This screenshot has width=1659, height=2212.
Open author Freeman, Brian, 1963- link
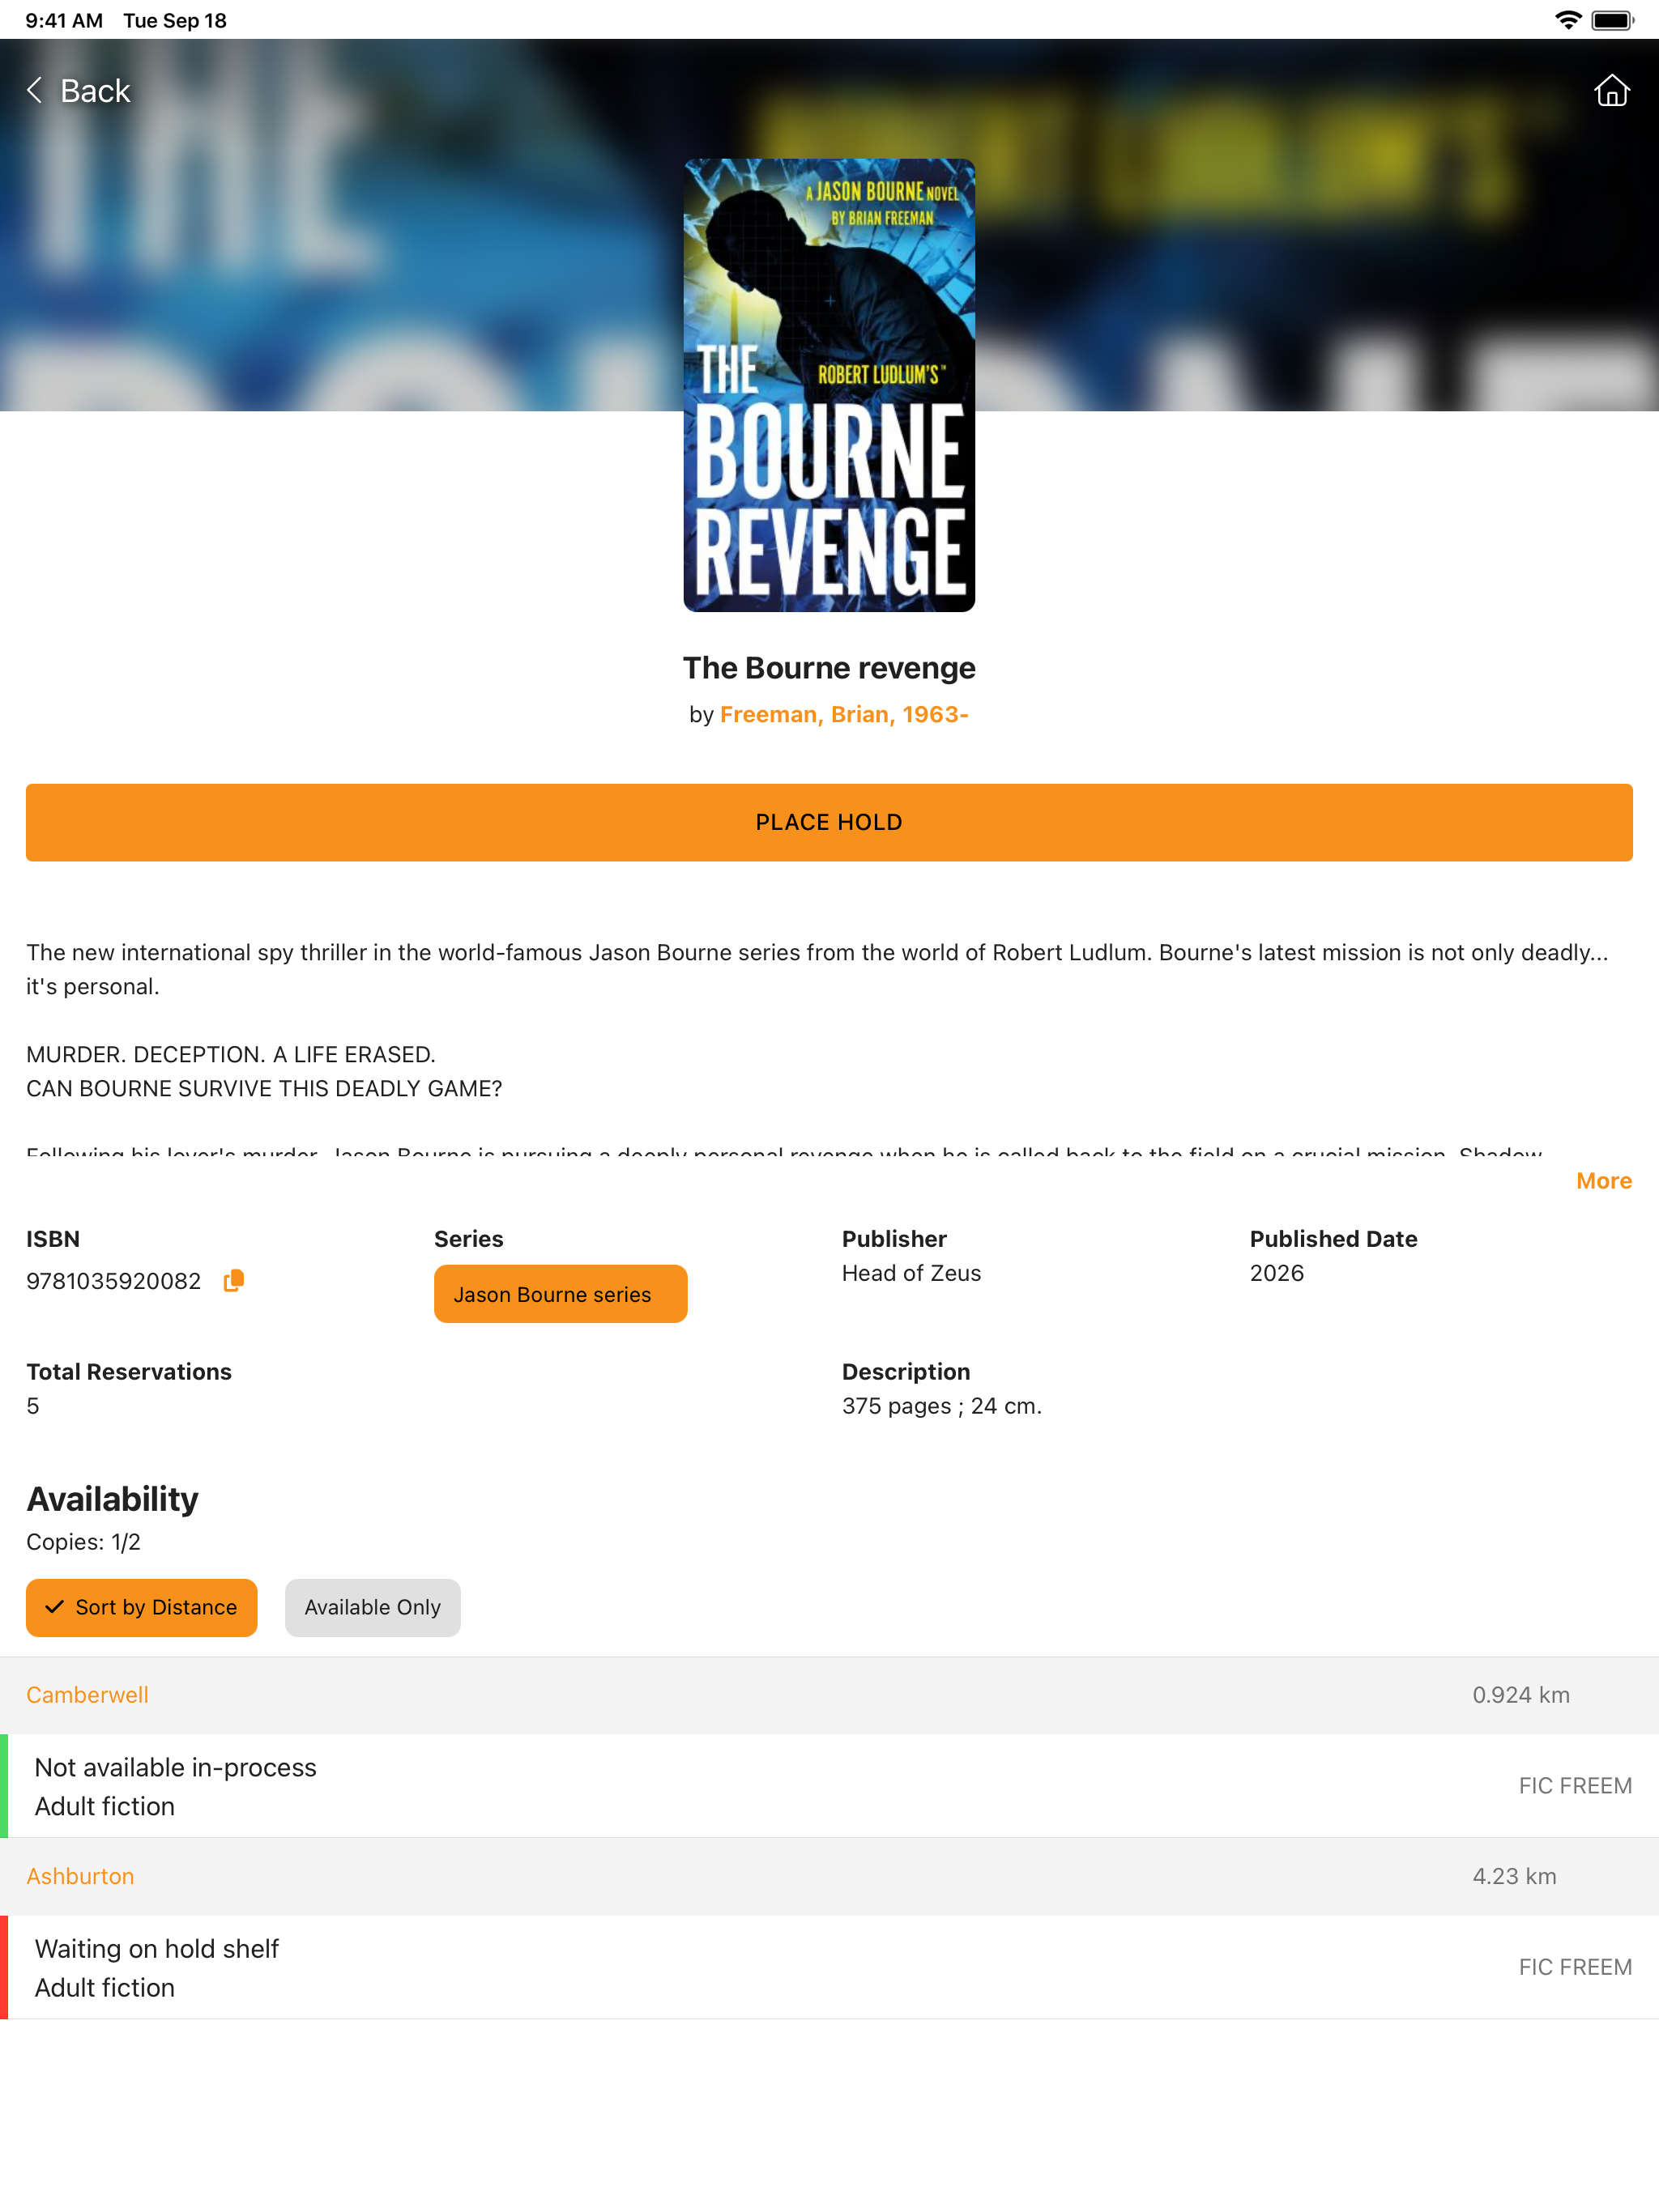843,714
